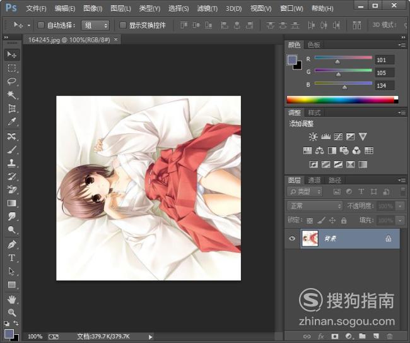Viewport: 410px width, 343px height.
Task: Select the History Brush tool
Action: click(12, 176)
